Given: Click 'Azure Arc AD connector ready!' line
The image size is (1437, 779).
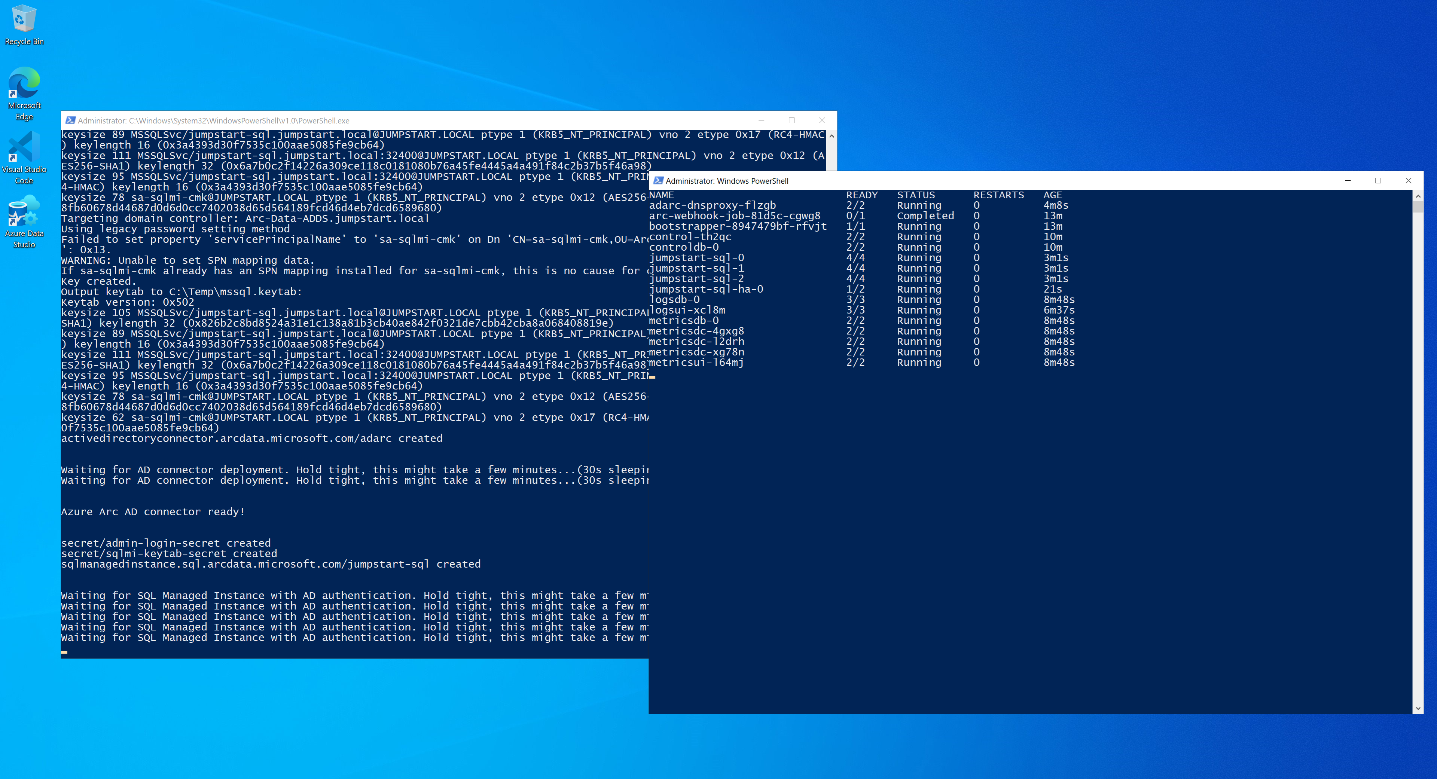Looking at the screenshot, I should pyautogui.click(x=153, y=512).
